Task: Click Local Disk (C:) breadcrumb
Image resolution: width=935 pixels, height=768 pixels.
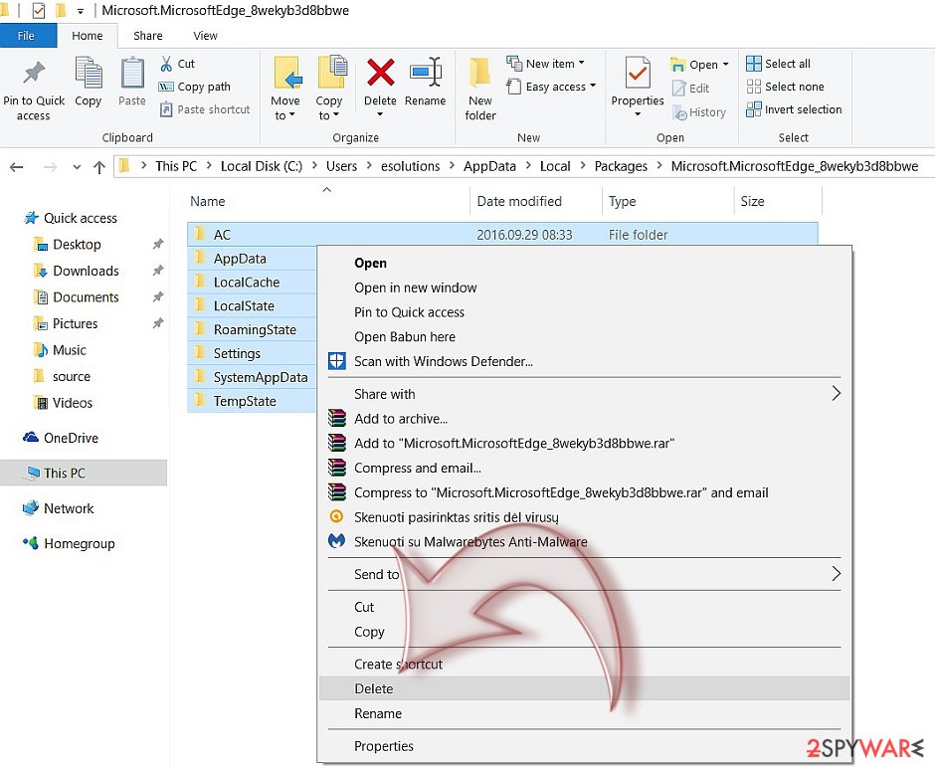Action: tap(262, 166)
